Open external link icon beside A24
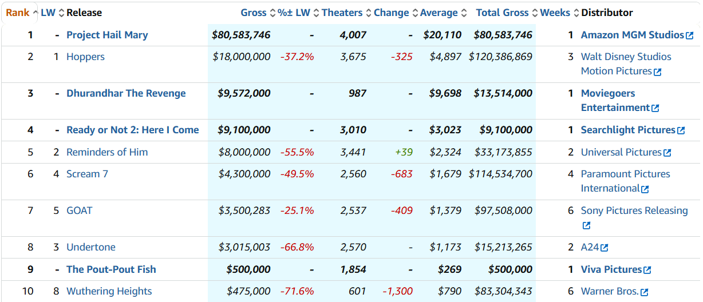703x302 pixels. point(604,248)
